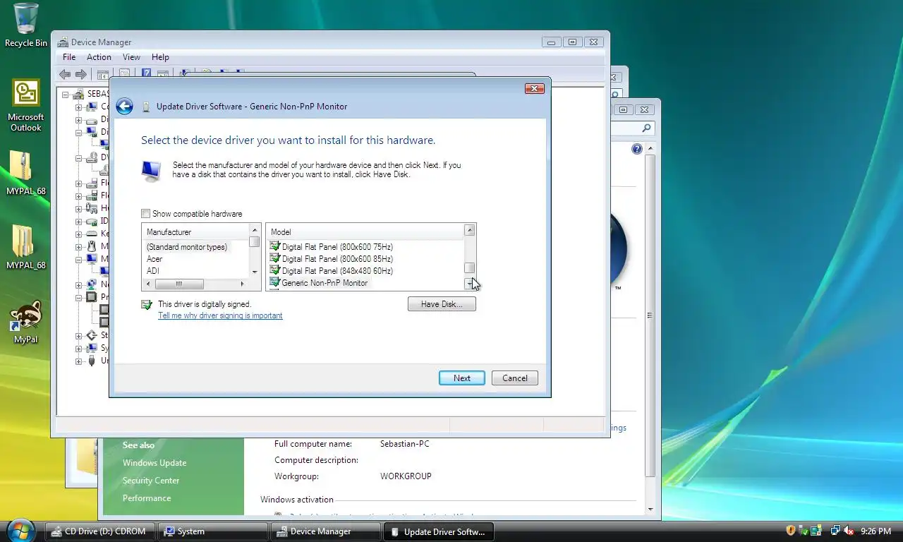Screen dimensions: 903x542
Task: Open the Help menu
Action: click(x=160, y=57)
